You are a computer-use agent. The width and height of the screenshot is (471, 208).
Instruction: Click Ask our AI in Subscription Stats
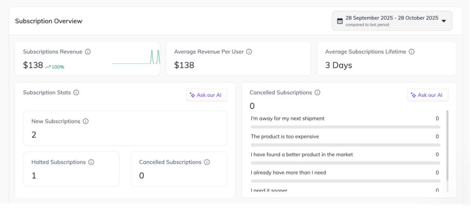207,95
